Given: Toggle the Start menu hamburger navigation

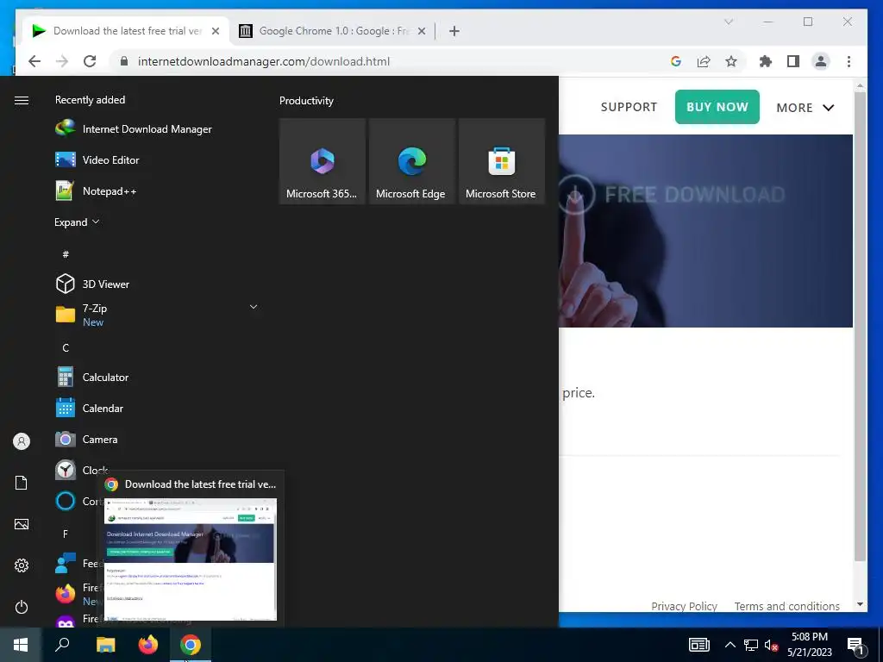Looking at the screenshot, I should click(x=22, y=100).
